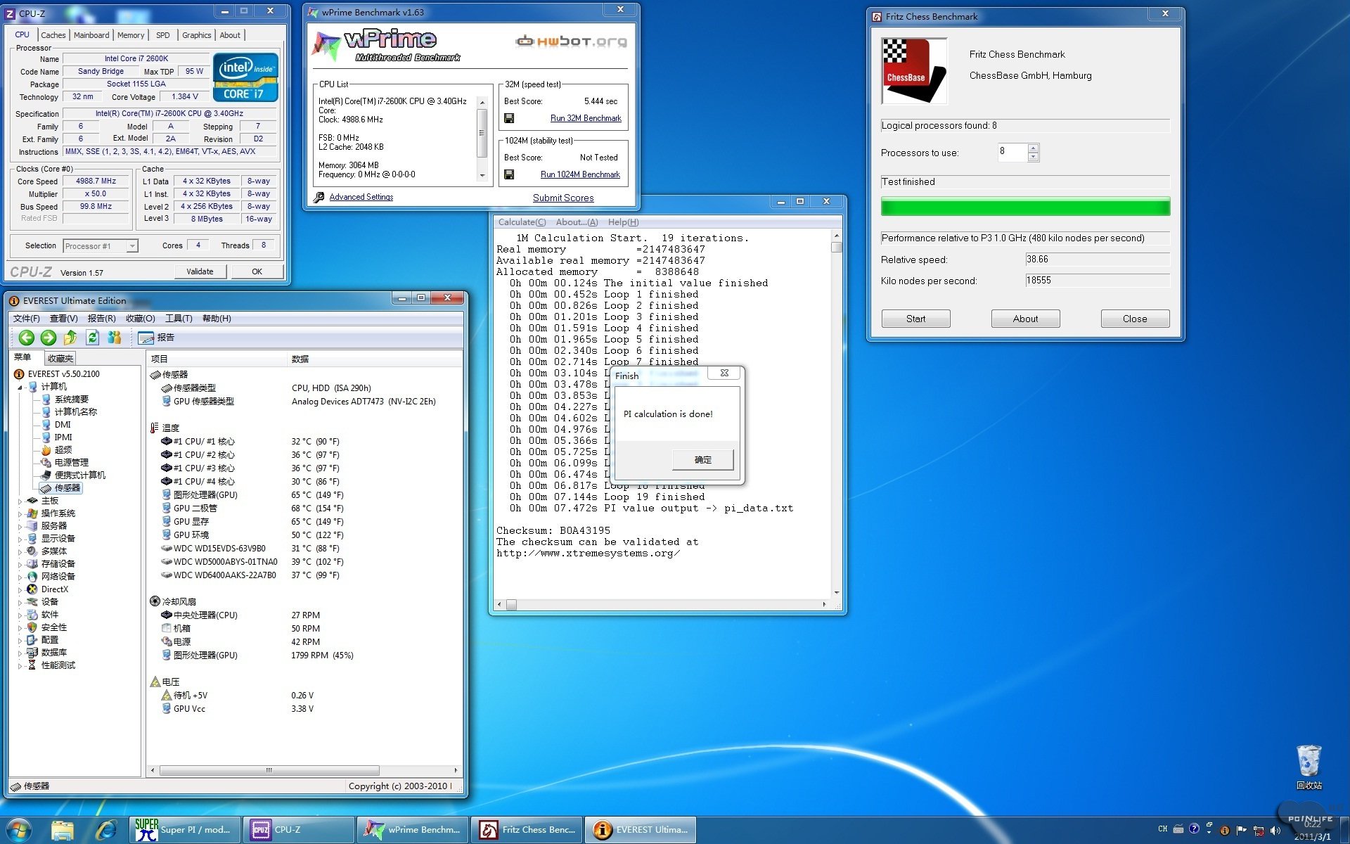Click the Advanced Settings link in wPrime
This screenshot has width=1350, height=844.
click(x=361, y=197)
